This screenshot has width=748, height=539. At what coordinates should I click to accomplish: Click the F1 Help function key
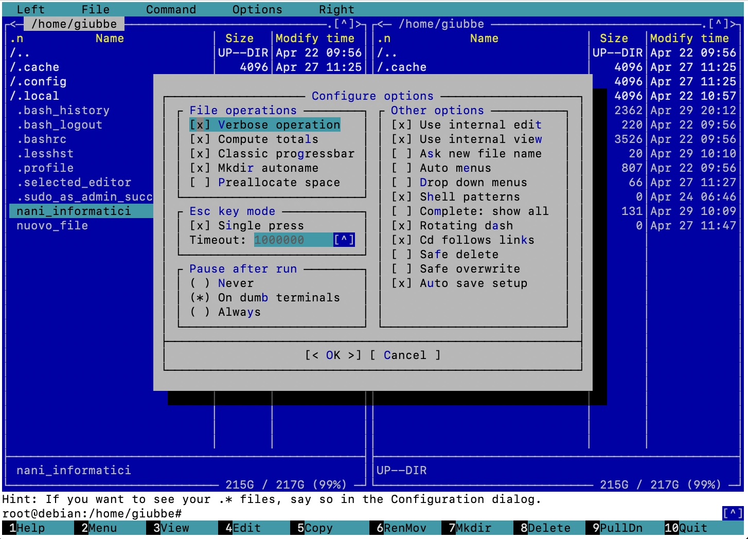point(30,528)
